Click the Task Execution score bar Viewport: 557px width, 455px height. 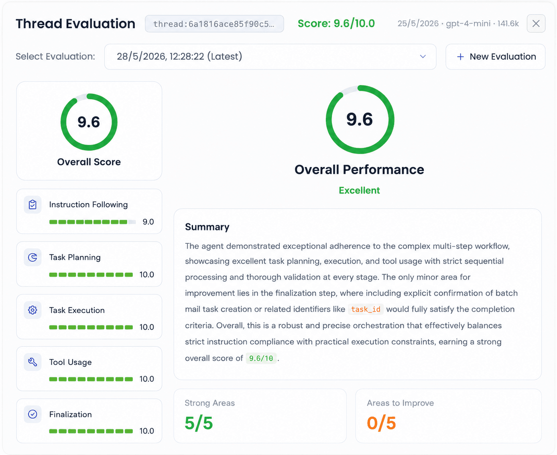[x=91, y=327]
